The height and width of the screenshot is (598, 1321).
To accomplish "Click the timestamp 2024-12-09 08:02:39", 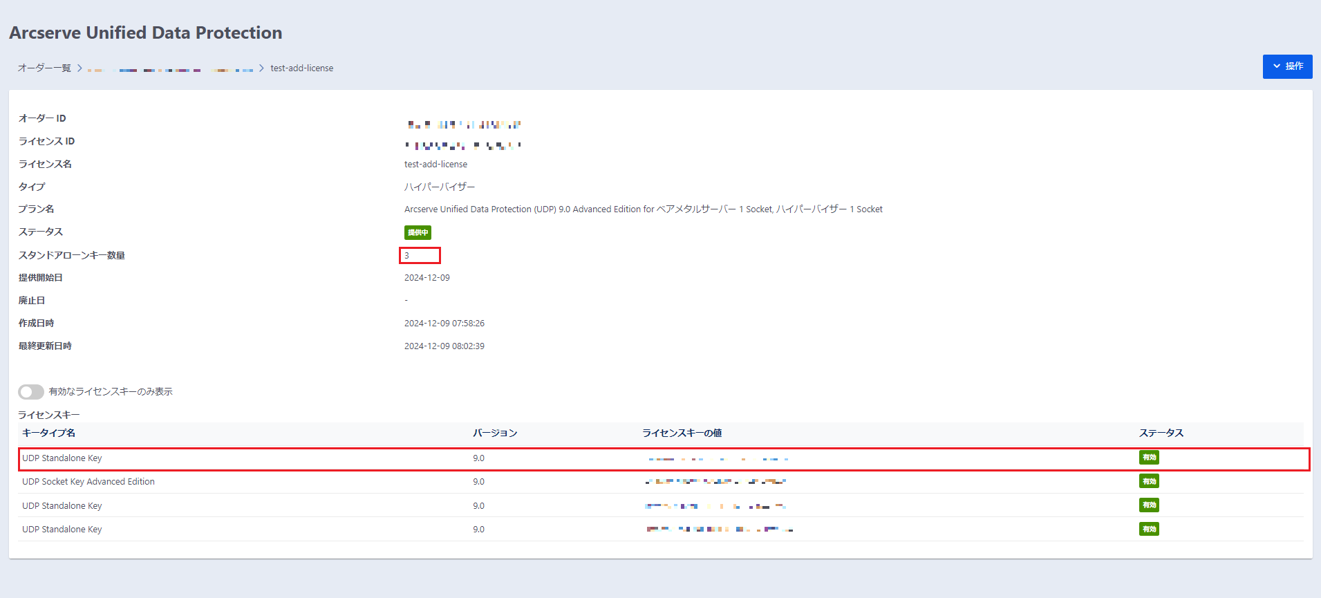I will [444, 346].
